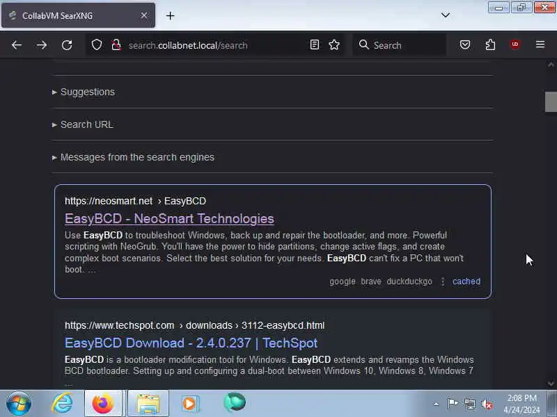The image size is (557, 417).
Task: Open the network tray icon
Action: pyautogui.click(x=469, y=404)
